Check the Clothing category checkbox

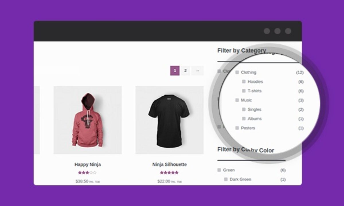click(237, 72)
